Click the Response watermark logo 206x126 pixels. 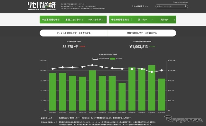point(183,119)
